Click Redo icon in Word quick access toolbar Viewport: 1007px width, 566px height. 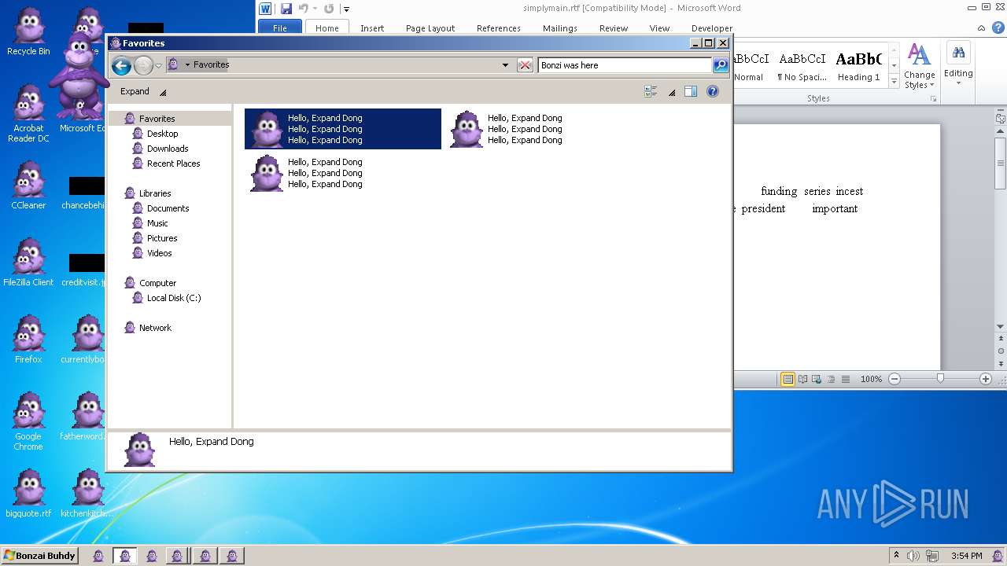click(x=329, y=9)
